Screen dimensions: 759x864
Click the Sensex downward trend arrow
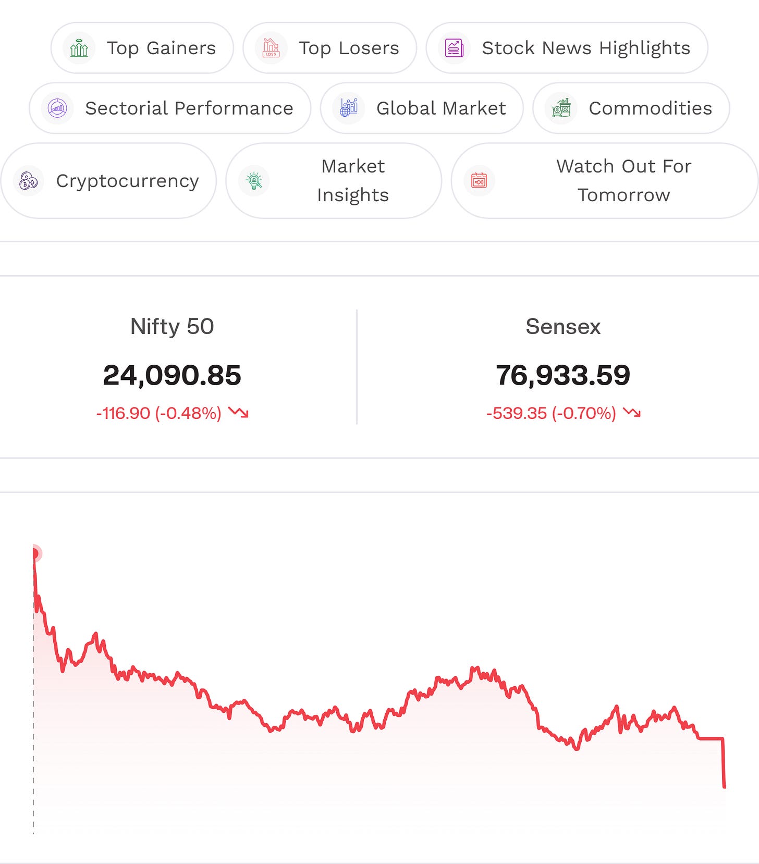point(632,413)
